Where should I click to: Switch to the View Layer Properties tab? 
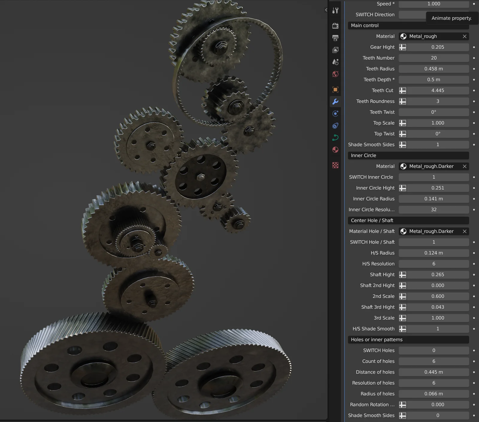coord(335,50)
